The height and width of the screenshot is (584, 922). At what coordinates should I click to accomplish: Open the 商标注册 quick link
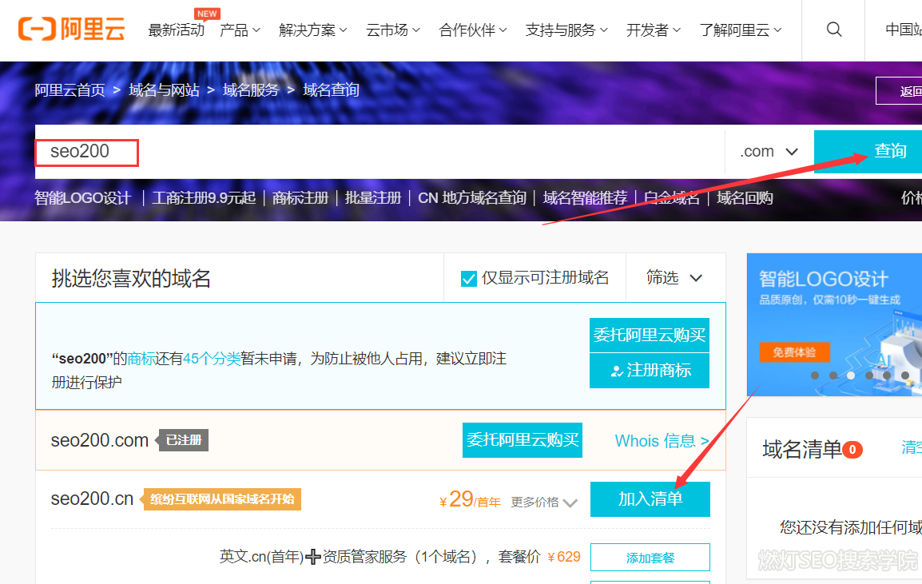(300, 198)
